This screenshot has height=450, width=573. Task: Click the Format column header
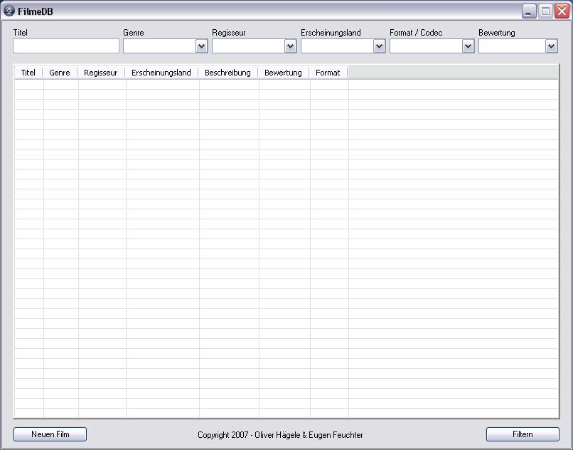pyautogui.click(x=328, y=73)
